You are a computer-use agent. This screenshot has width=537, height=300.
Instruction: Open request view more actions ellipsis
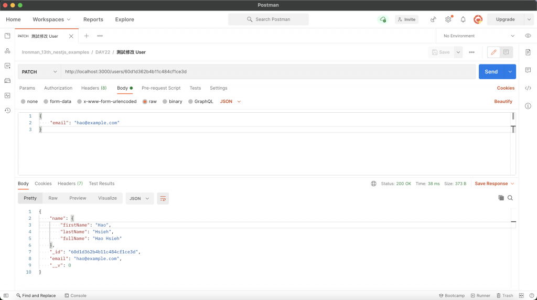[x=471, y=52]
